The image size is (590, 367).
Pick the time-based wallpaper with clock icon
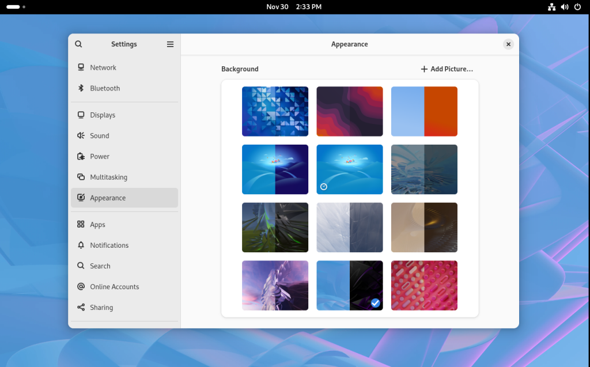click(x=350, y=169)
